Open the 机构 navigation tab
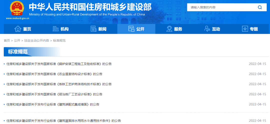 pos(60,29)
